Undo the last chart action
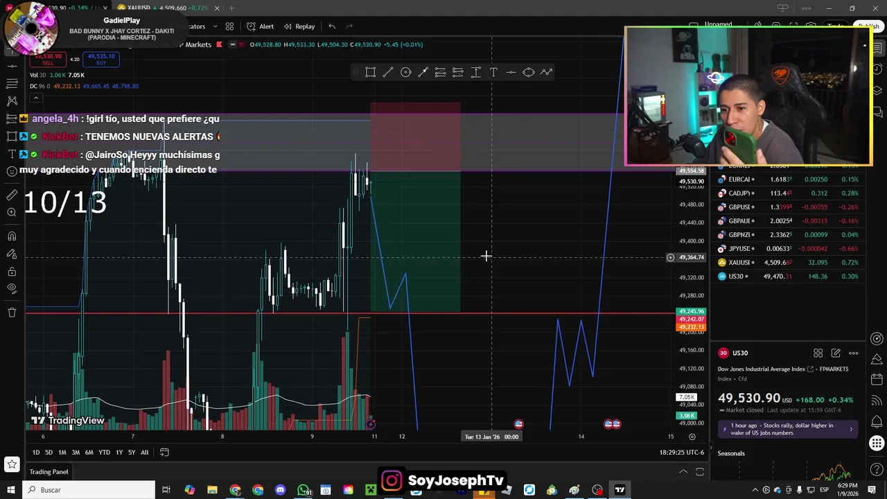 [332, 26]
